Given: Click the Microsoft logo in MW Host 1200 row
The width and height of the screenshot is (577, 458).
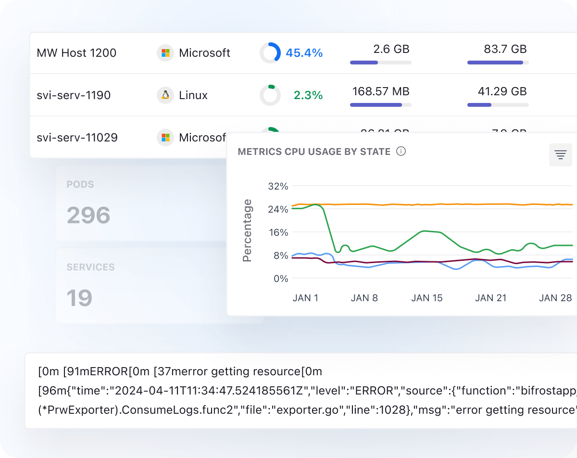Looking at the screenshot, I should tap(165, 53).
